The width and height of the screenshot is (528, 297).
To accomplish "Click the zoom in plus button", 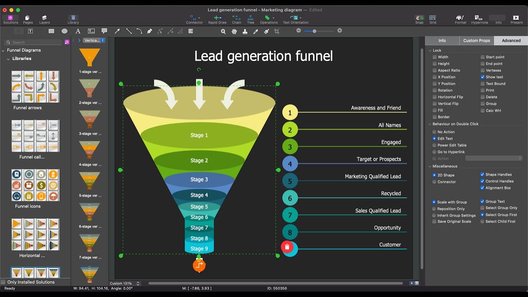I will (x=339, y=31).
